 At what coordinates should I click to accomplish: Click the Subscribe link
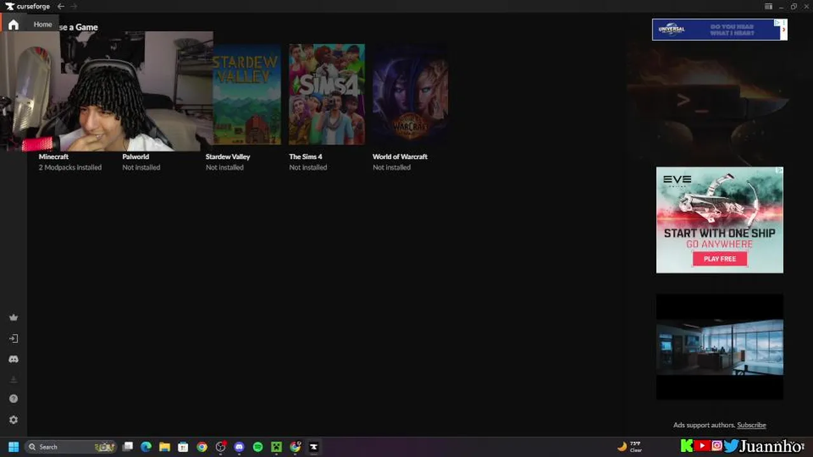click(x=751, y=425)
